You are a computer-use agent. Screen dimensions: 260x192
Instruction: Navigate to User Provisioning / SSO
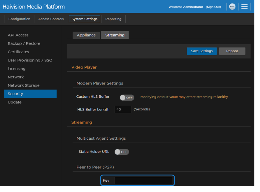coord(30,60)
